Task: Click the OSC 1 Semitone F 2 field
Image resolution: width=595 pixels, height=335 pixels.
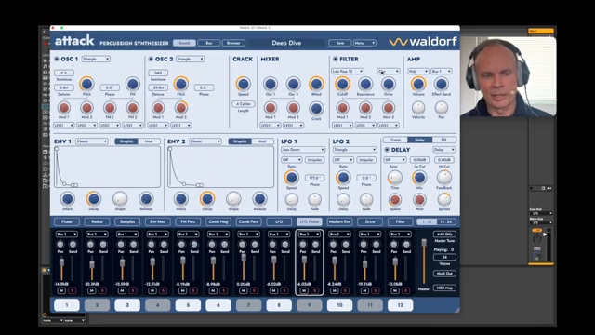Action: pos(64,73)
